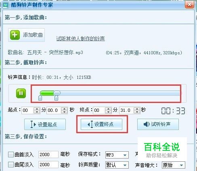Click the 试听铃声 preview button
Viewport: 197px width, 171px height.
(158, 124)
